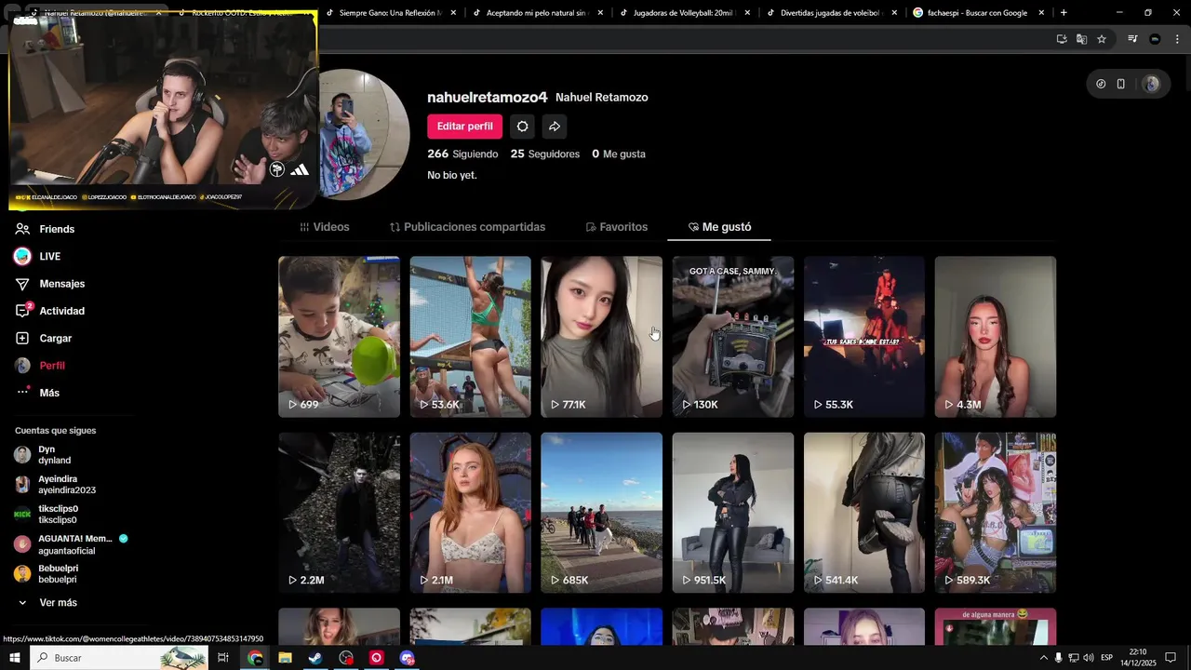Open the TikTok header profile avatar

[x=1152, y=84]
